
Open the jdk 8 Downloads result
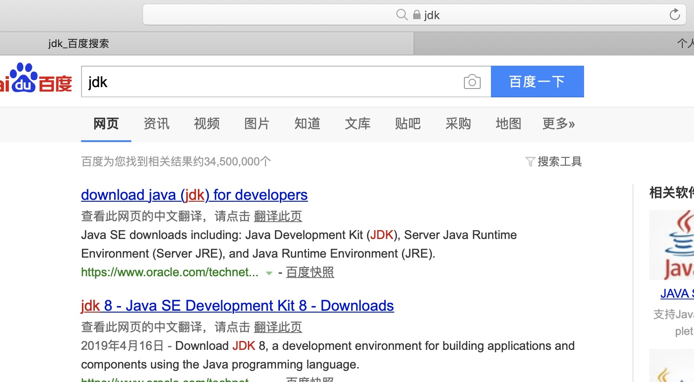tap(237, 306)
